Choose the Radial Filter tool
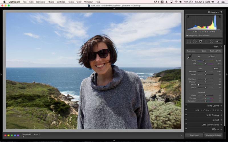This screenshot has width=228, height=142. pos(211,41)
